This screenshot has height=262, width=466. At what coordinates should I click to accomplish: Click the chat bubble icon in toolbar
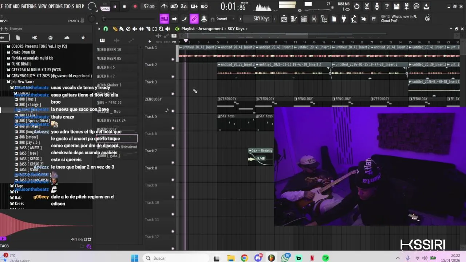tap(416, 6)
